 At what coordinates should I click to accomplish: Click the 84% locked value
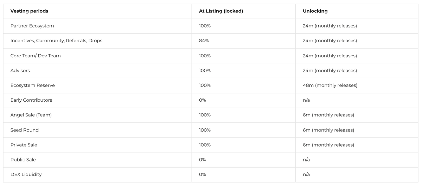click(204, 41)
